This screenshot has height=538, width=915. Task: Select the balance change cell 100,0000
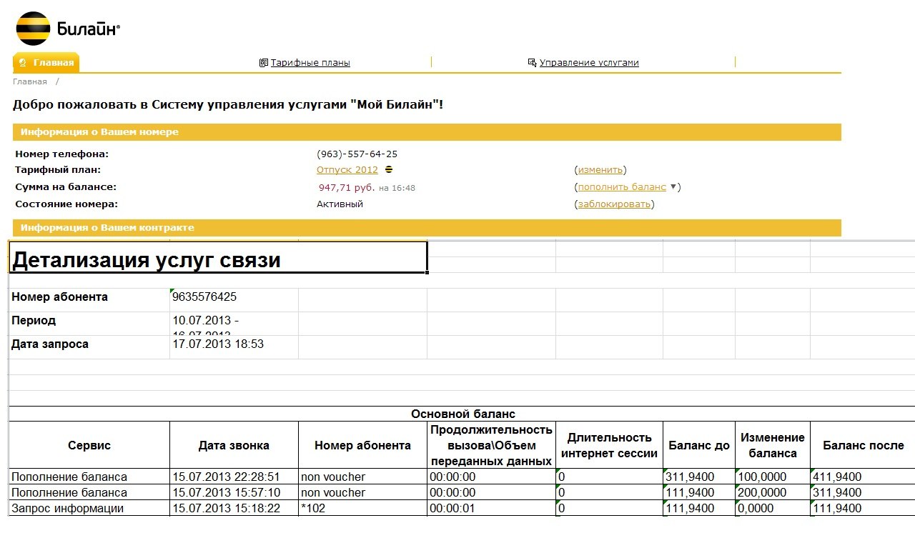tap(773, 477)
